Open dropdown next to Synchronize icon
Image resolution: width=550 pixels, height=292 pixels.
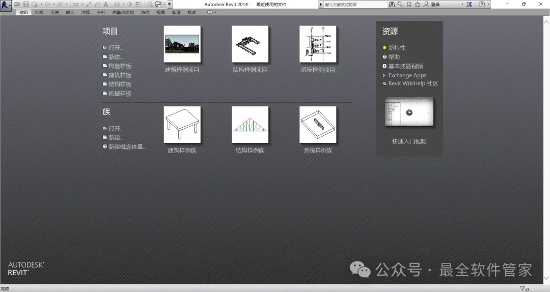41,4
